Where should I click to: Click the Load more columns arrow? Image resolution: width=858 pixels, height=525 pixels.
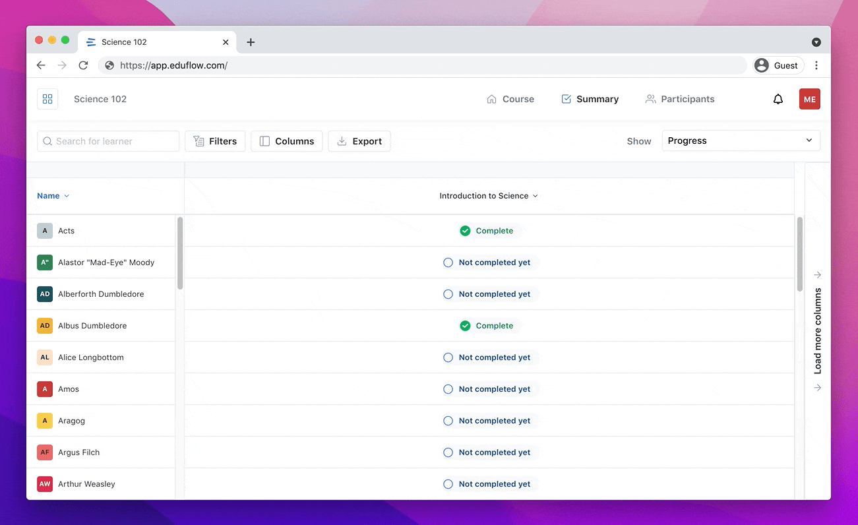(817, 274)
